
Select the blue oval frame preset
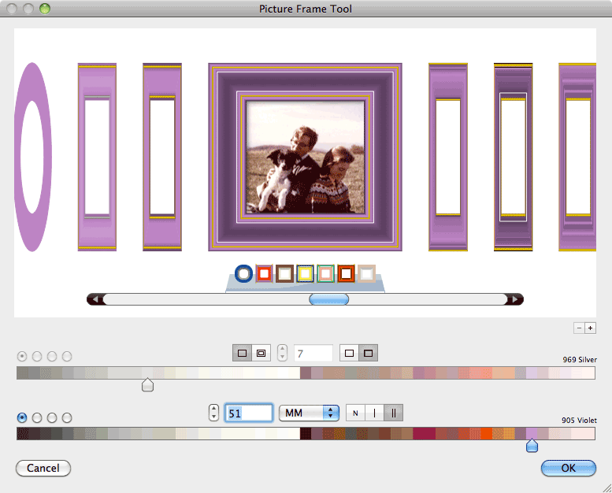click(244, 273)
